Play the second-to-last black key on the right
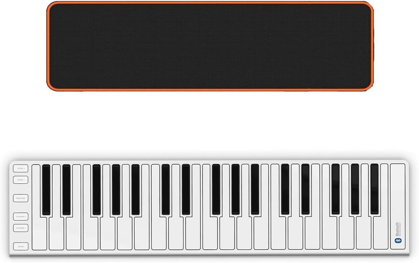419x263 pixels. tap(355, 189)
